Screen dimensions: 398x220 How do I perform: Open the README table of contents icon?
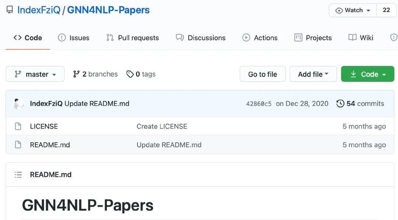point(18,175)
